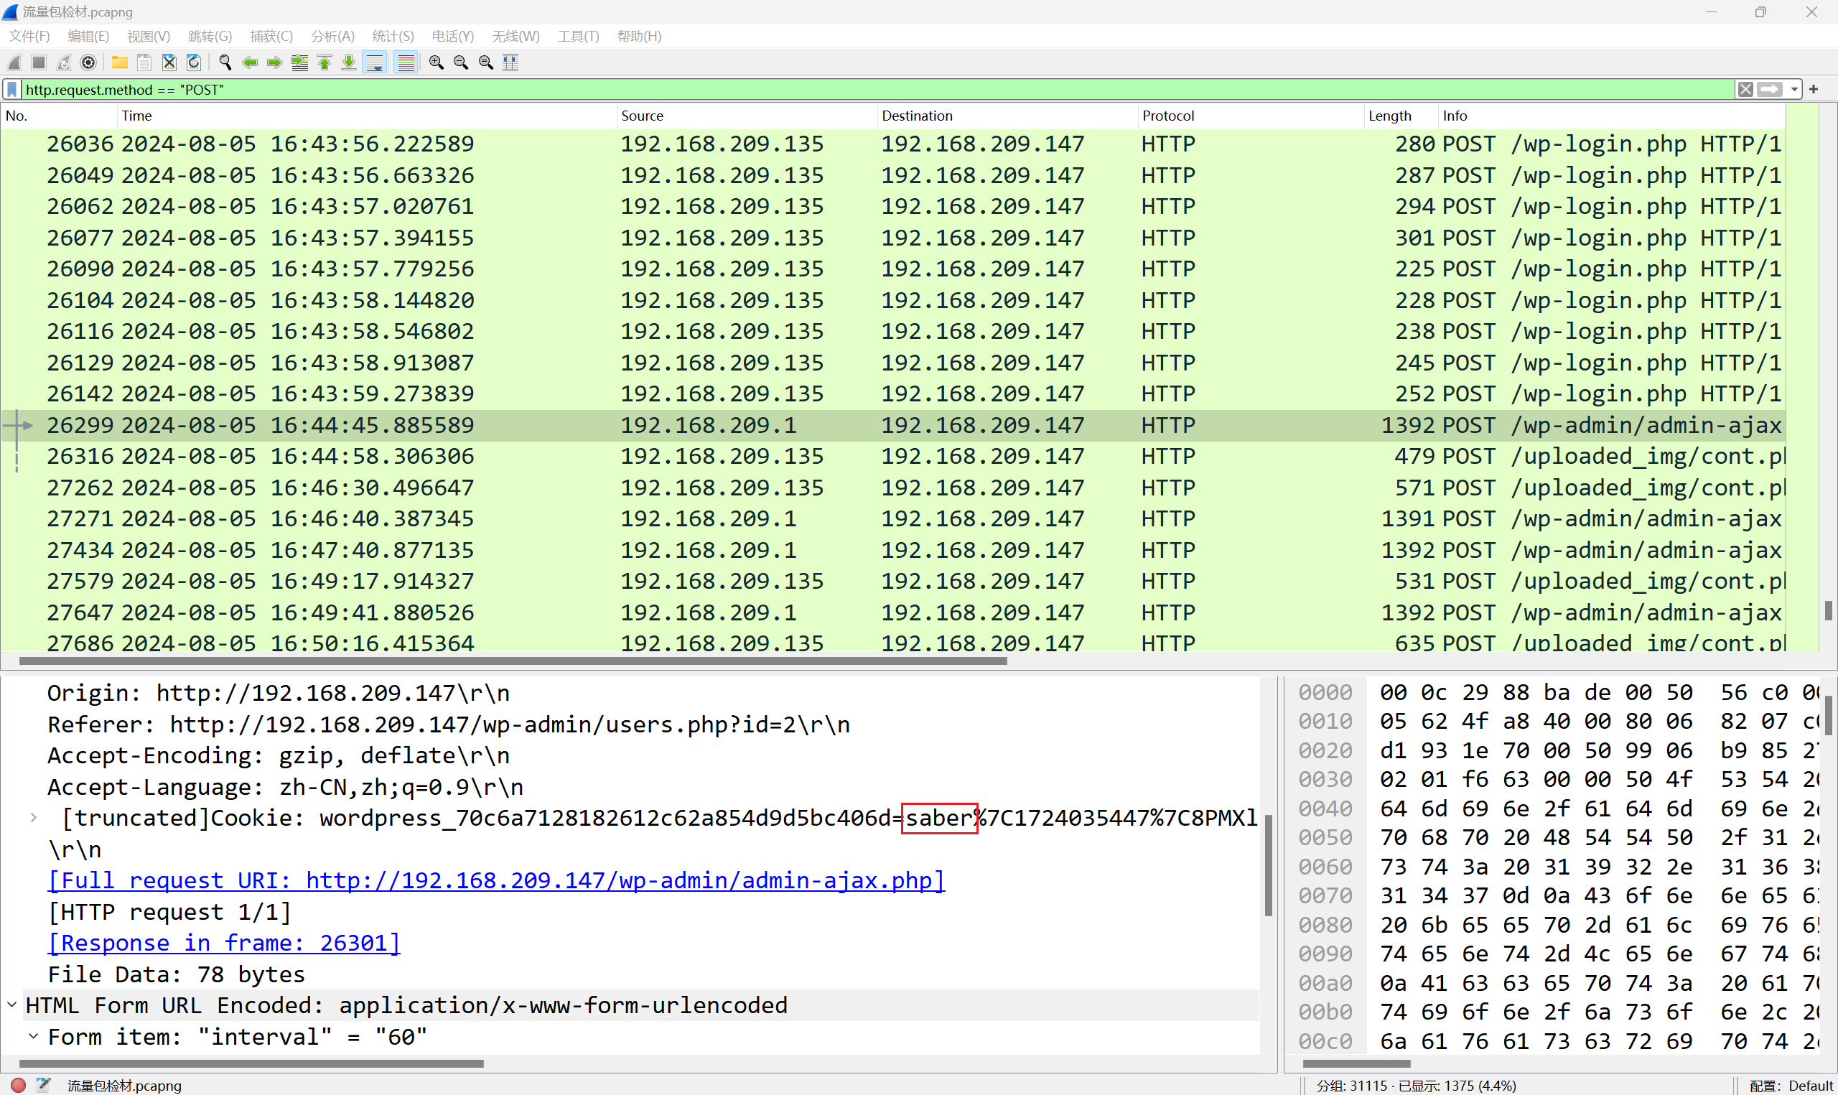
Task: Select packet 26142 wp-login row
Action: point(892,394)
